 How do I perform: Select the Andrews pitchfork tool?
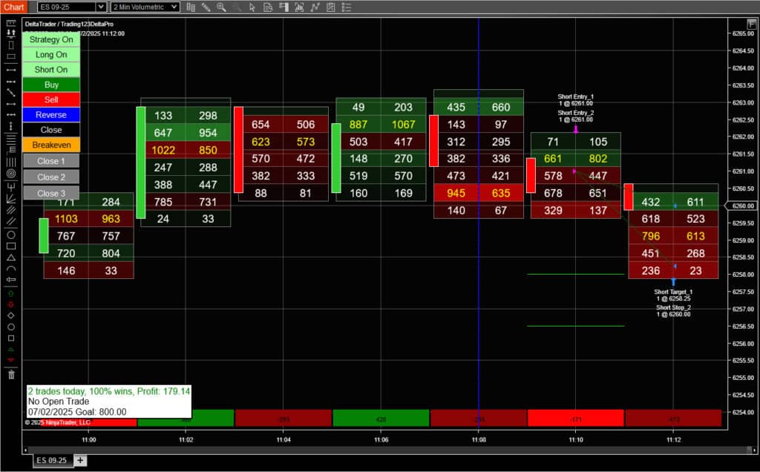tap(11, 186)
